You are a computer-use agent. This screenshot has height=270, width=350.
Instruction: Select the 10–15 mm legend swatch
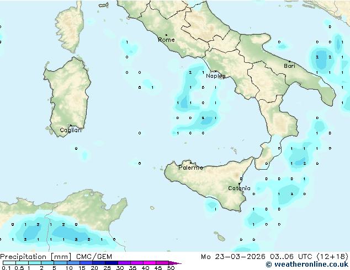[73, 263]
